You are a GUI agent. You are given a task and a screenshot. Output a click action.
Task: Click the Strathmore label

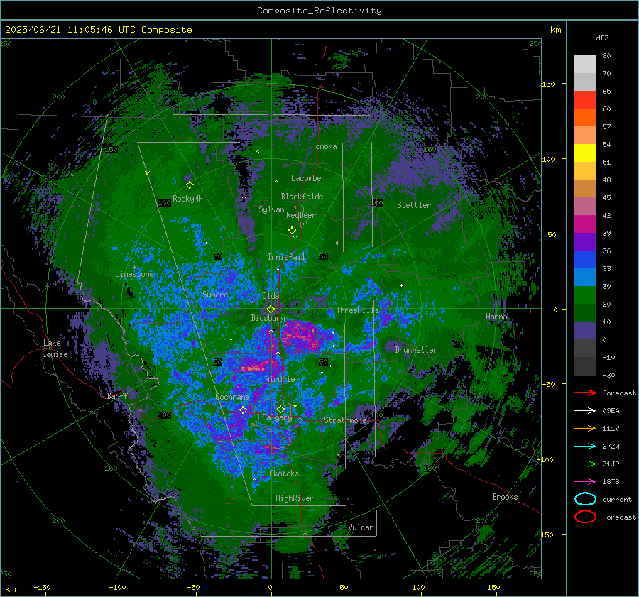[x=345, y=420]
